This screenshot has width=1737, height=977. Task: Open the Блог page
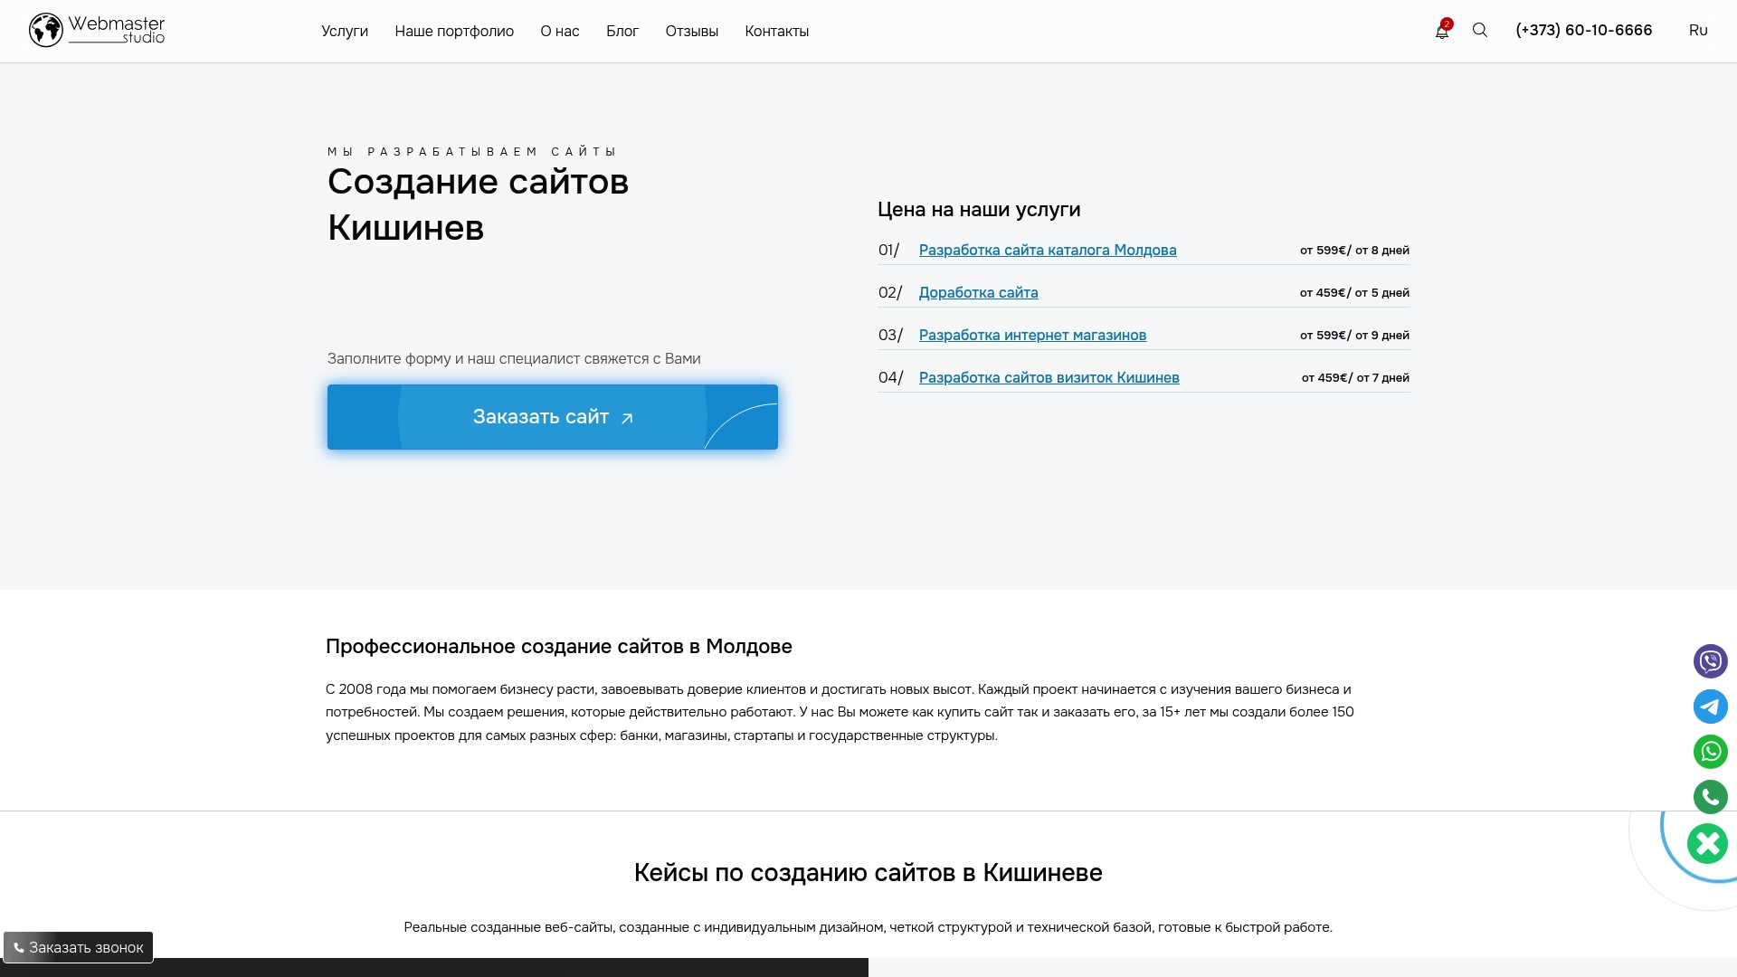coord(622,31)
